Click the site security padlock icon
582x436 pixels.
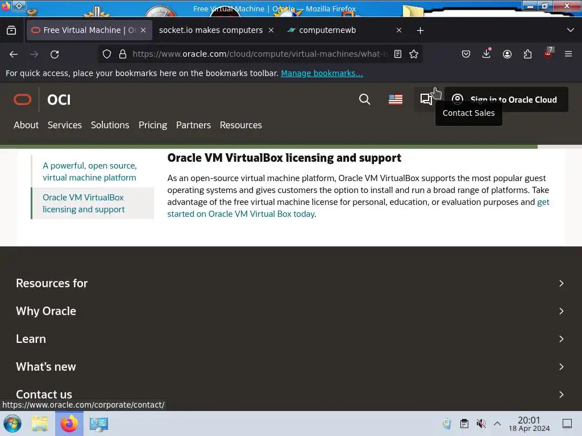(x=123, y=54)
